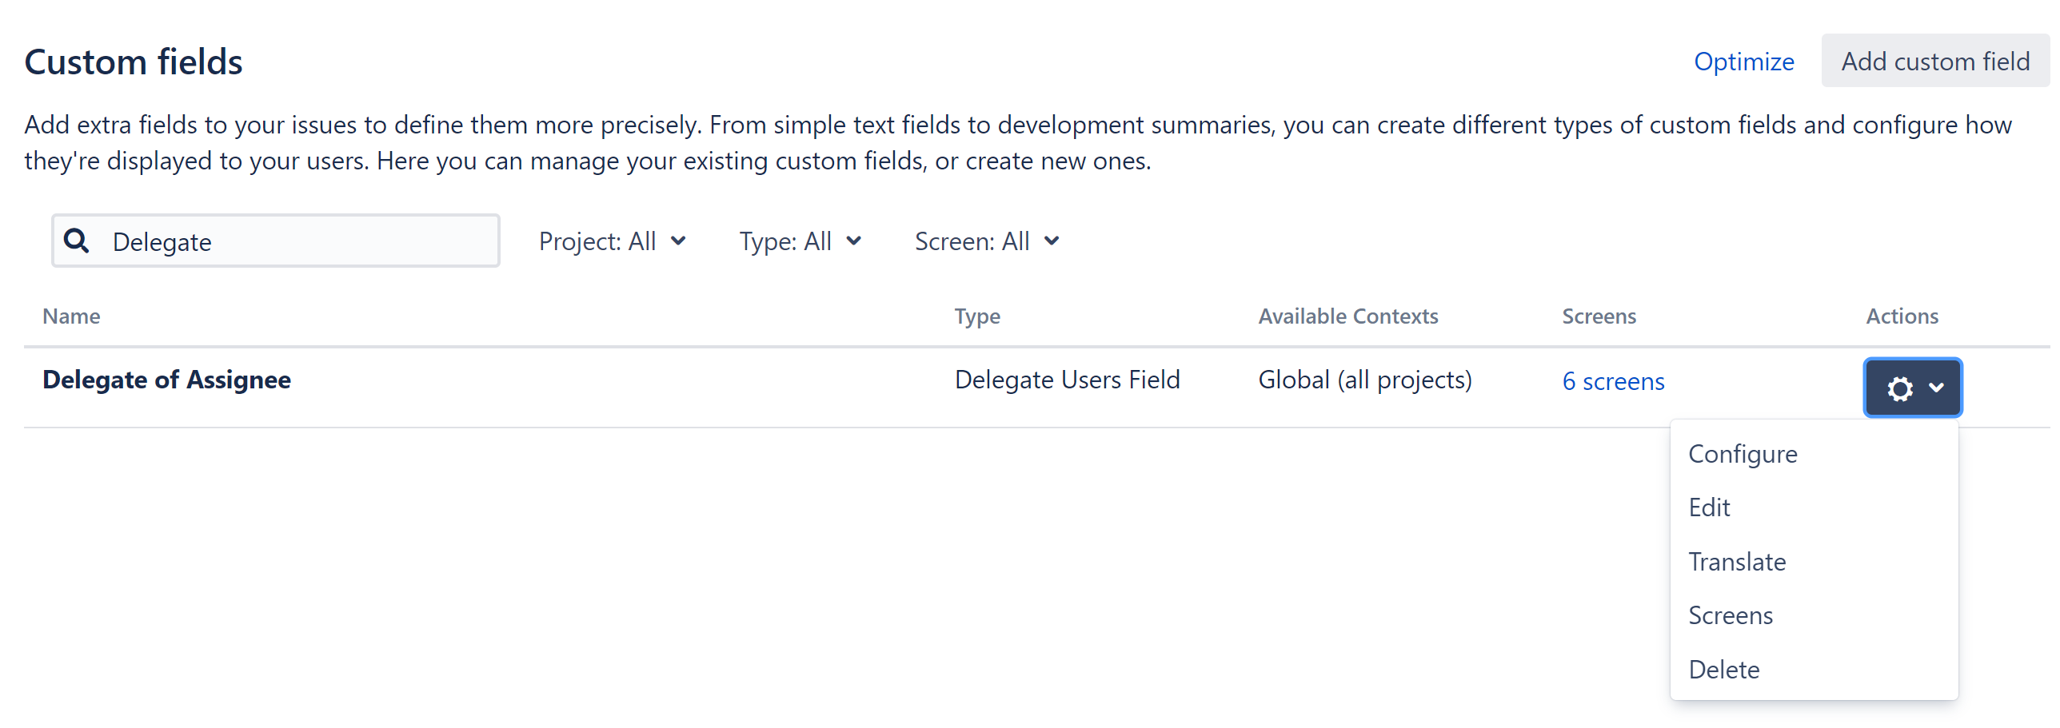
Task: Focus the search field containing Delegate
Action: (x=296, y=241)
